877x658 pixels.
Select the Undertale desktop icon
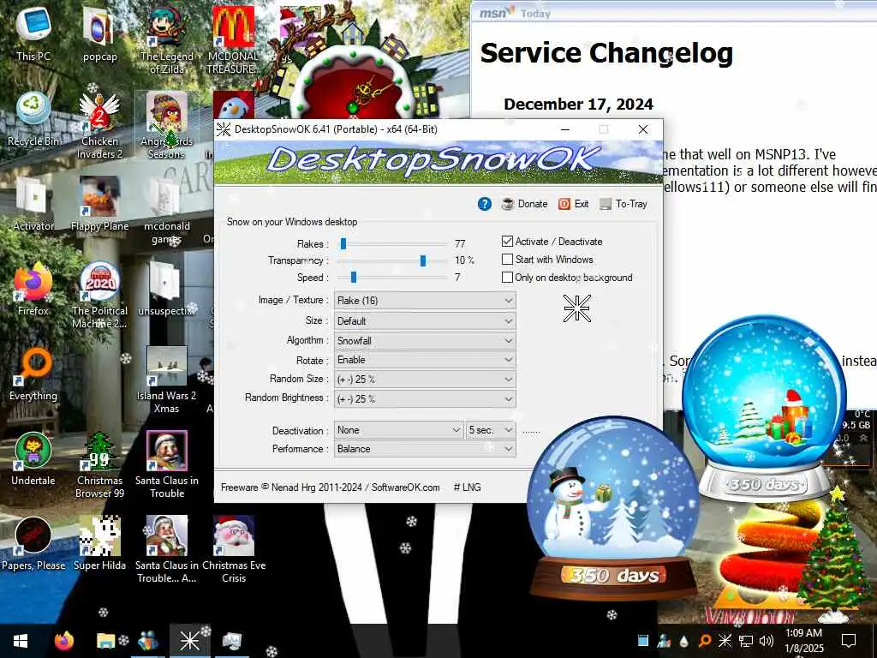point(33,458)
